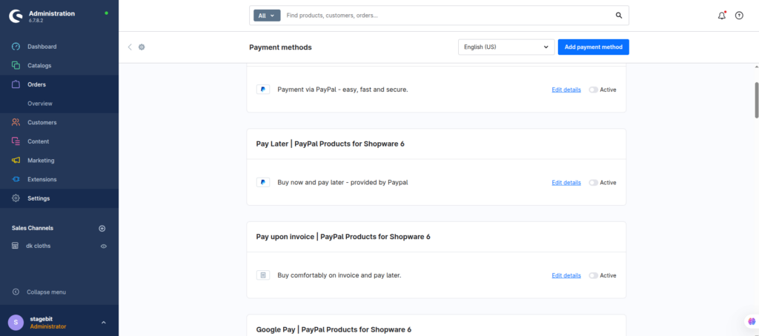Select the Customers people icon
759x336 pixels.
(x=16, y=122)
